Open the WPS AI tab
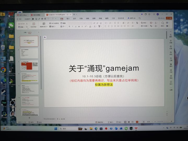Image resolution: width=188 pixels, height=141 pixels. 132,18
